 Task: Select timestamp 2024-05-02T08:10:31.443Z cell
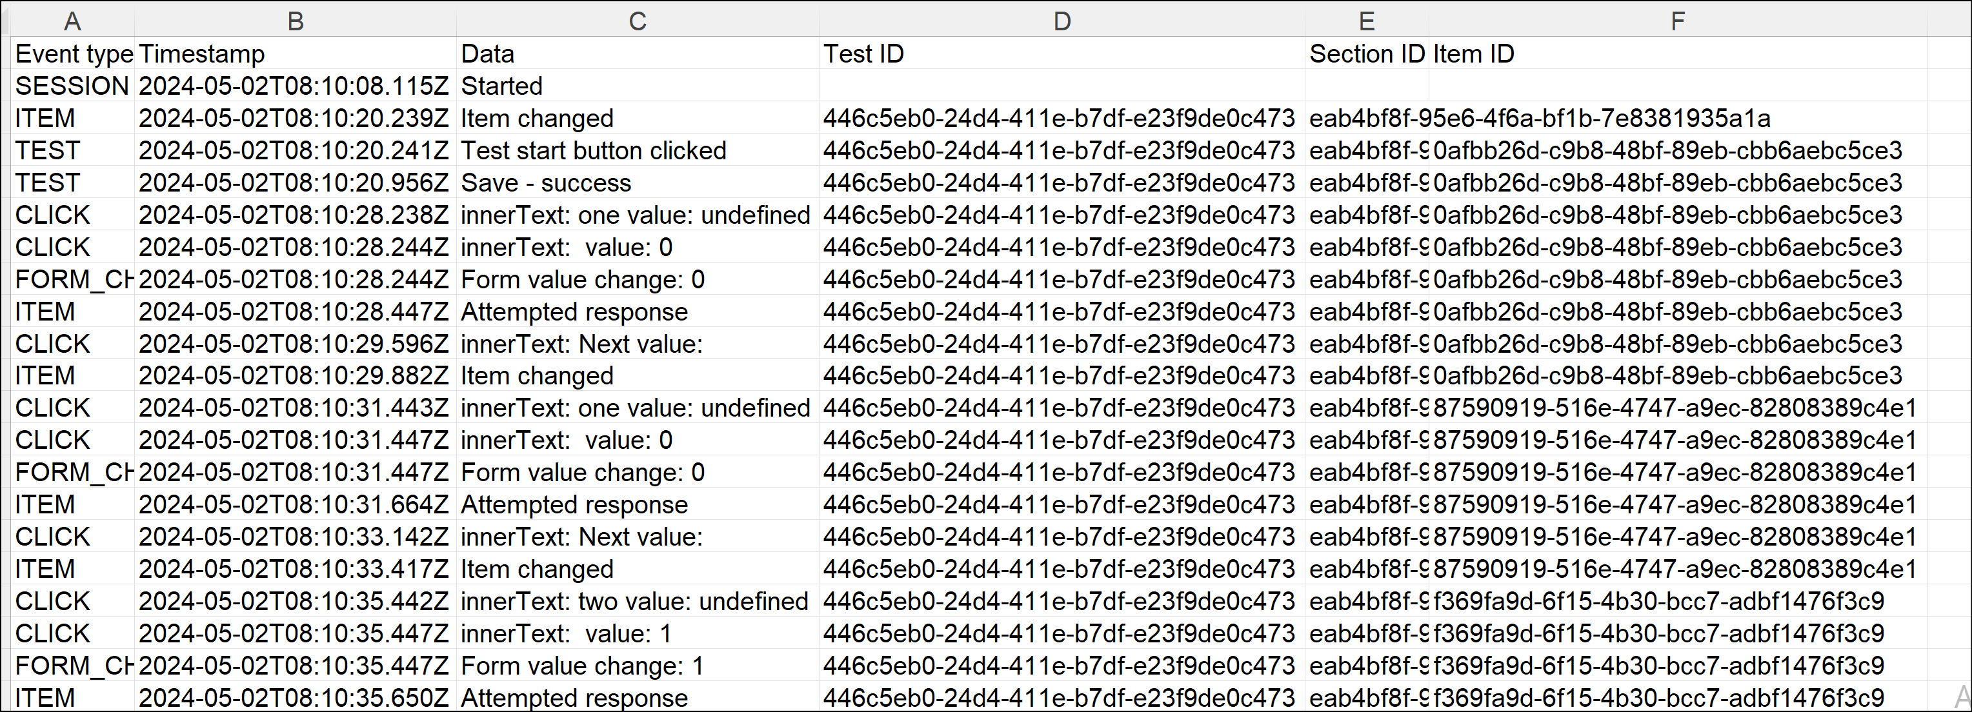click(296, 408)
